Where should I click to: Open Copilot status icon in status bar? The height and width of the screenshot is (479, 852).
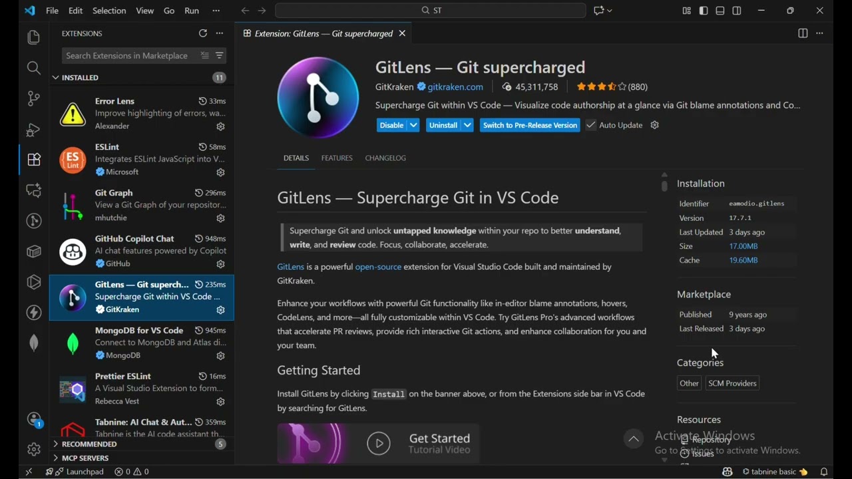pos(727,472)
